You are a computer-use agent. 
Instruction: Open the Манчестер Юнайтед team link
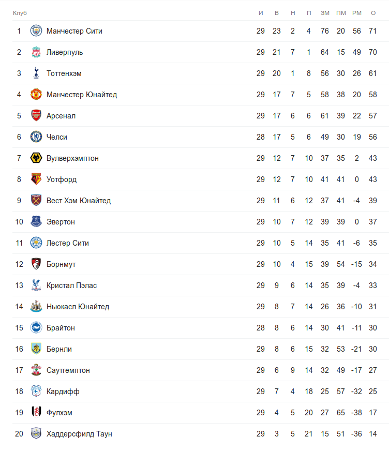pyautogui.click(x=82, y=95)
